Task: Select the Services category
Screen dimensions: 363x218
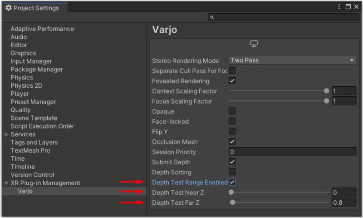Action: 23,134
